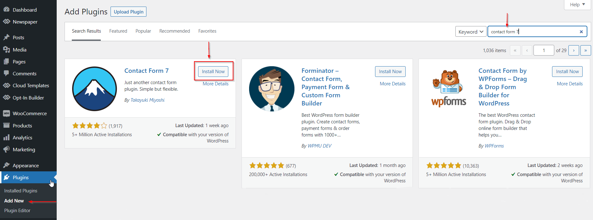Open Forminator Contact Form title link
593x220 pixels.
click(x=326, y=87)
